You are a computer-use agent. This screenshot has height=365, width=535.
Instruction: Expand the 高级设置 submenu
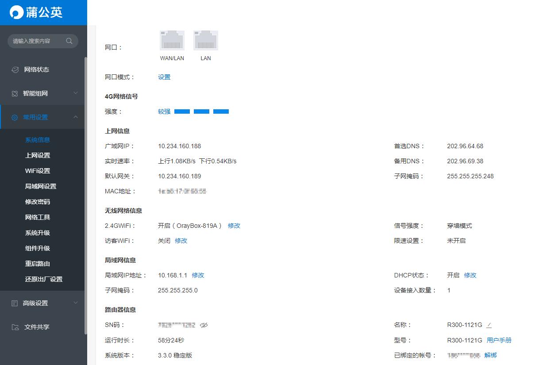[x=75, y=303]
